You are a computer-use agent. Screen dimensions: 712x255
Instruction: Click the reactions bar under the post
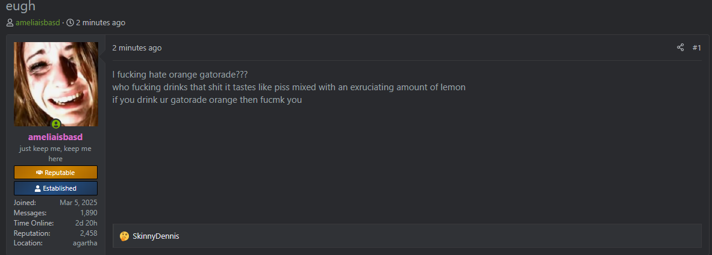pos(407,236)
